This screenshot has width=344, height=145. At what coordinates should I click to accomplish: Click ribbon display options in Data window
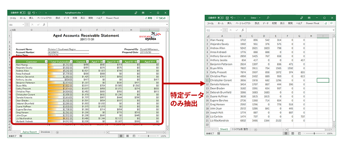point(309,18)
